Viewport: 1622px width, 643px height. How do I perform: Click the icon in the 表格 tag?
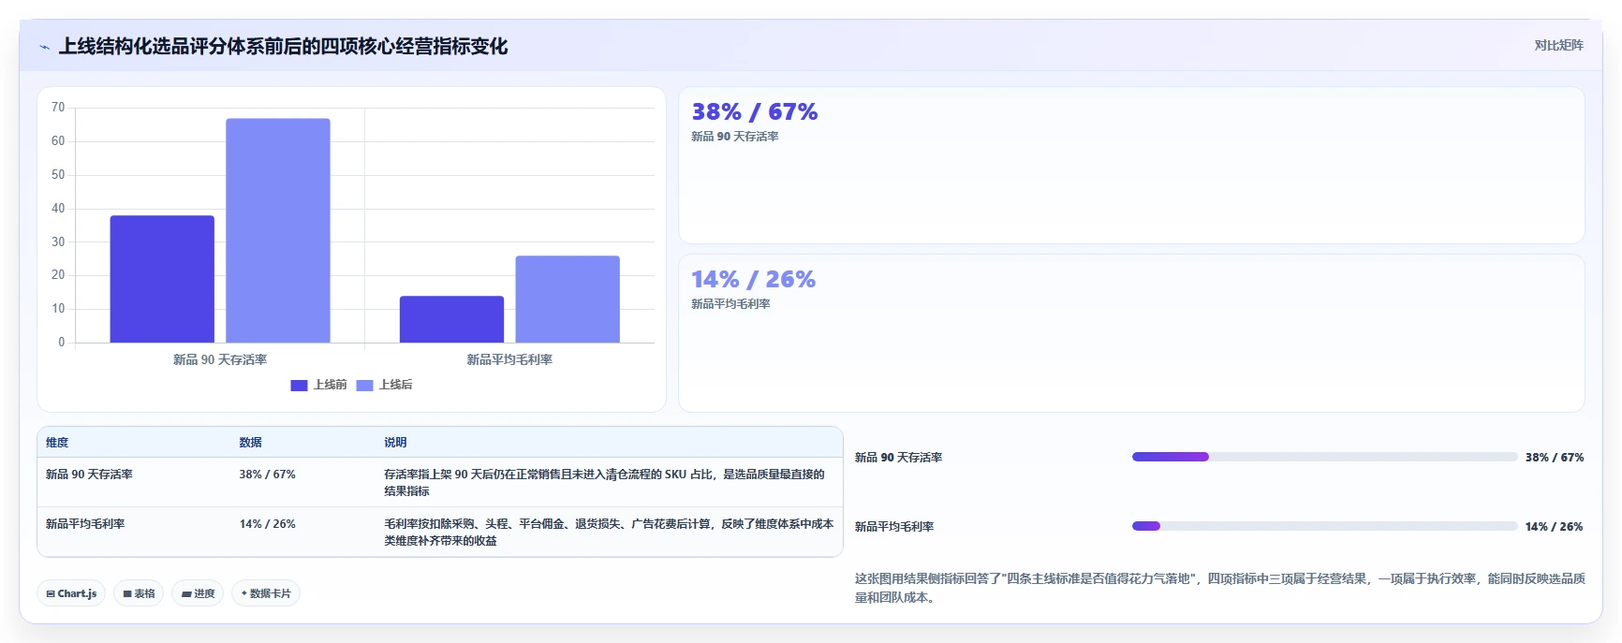coord(126,593)
